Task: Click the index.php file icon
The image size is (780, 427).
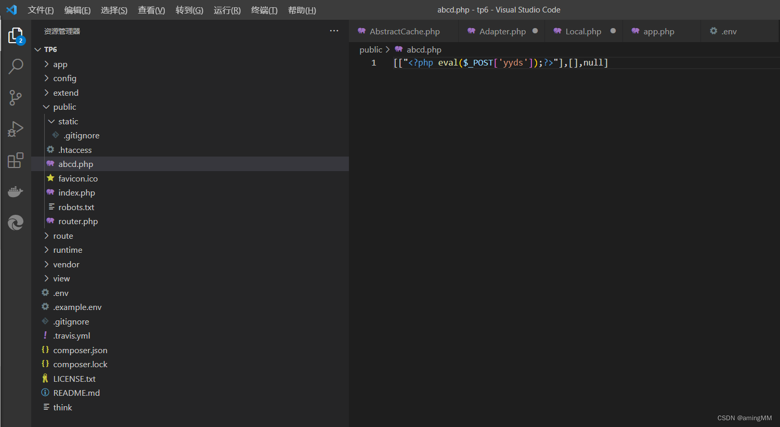Action: (x=50, y=192)
